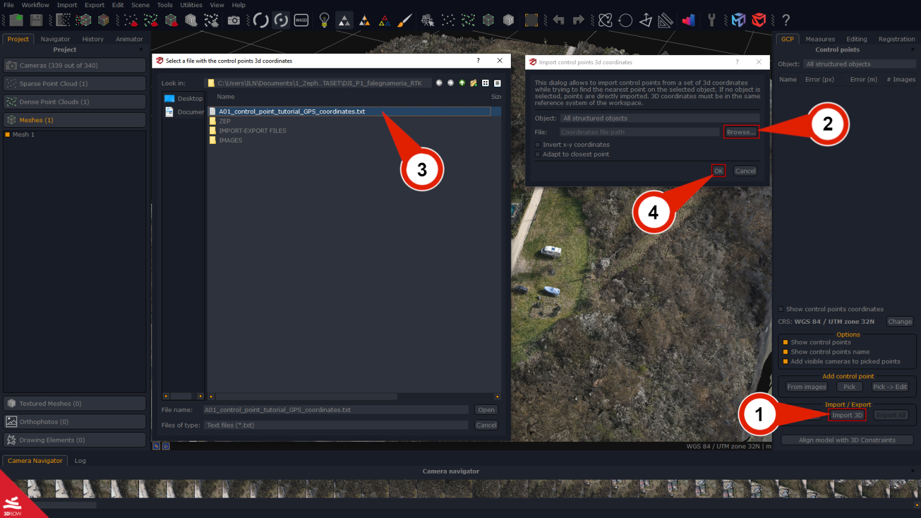The height and width of the screenshot is (518, 921).
Task: Click the Browse button for coordinates file
Action: pyautogui.click(x=741, y=132)
